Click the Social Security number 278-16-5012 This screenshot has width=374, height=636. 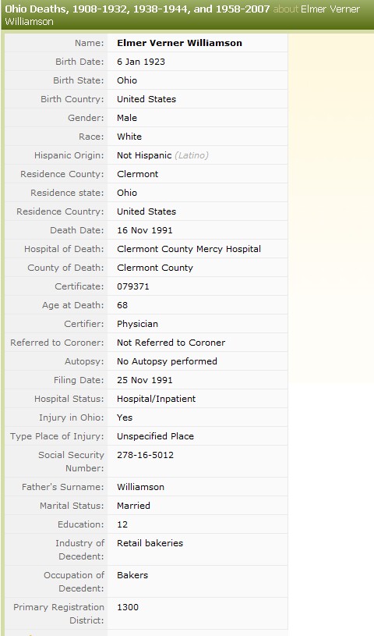tap(145, 455)
